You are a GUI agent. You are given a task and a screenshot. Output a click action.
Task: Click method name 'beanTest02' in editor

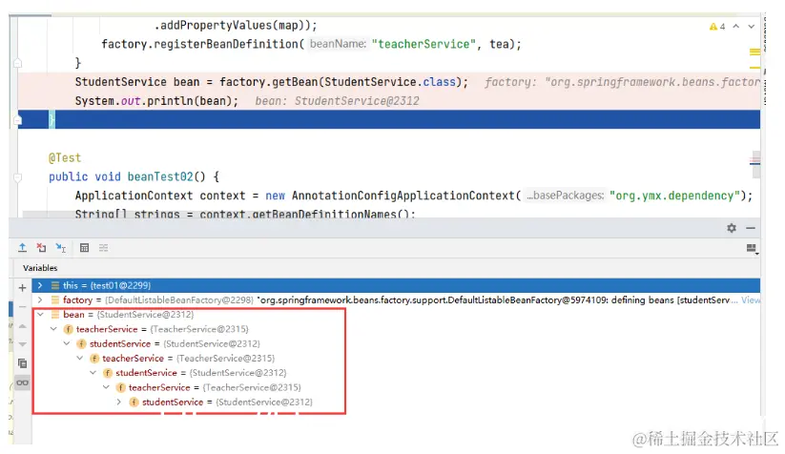tap(160, 177)
